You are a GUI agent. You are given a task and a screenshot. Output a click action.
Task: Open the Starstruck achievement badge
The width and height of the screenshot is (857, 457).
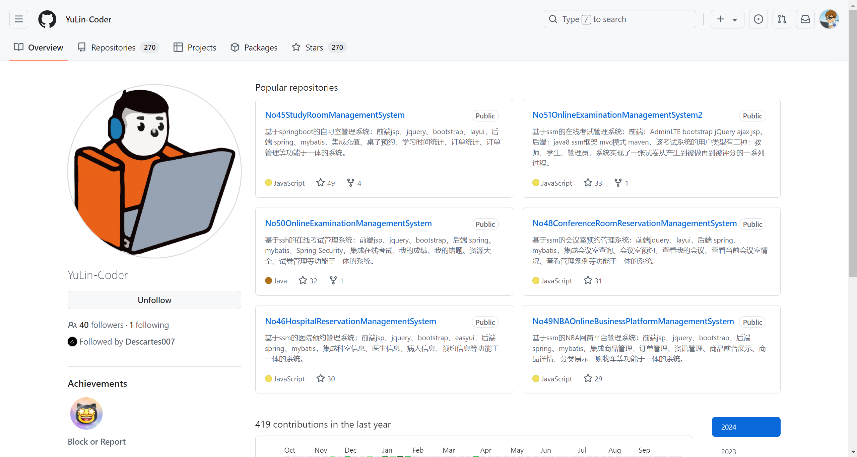pyautogui.click(x=86, y=414)
